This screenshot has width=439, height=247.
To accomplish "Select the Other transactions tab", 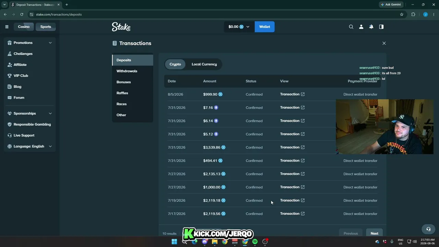I will [133, 115].
